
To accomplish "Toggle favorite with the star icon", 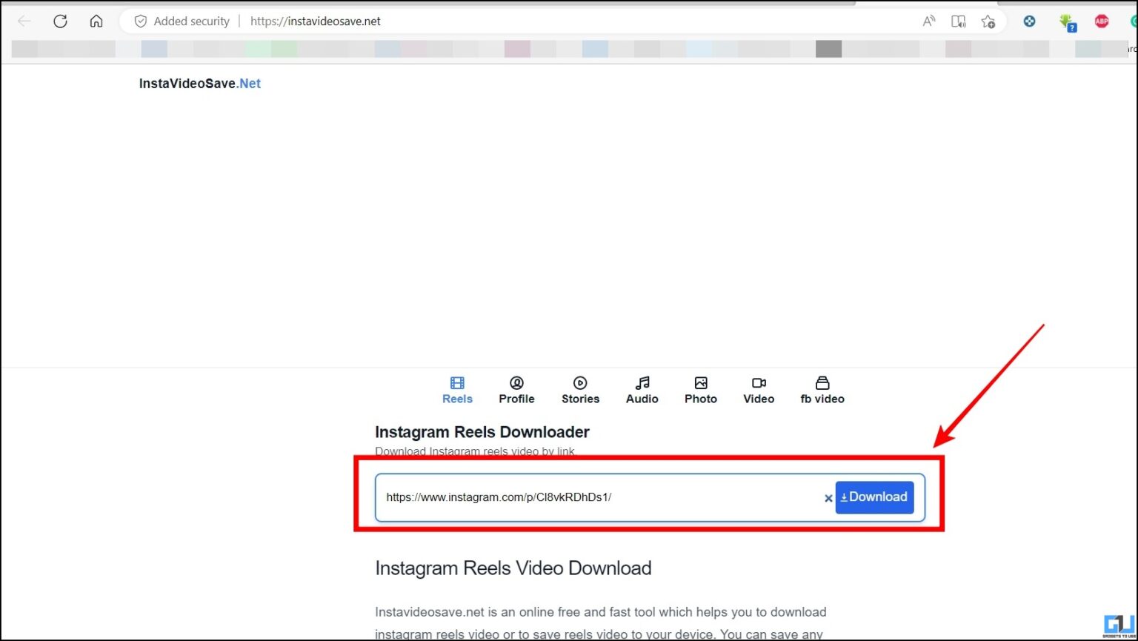I will coord(988,21).
